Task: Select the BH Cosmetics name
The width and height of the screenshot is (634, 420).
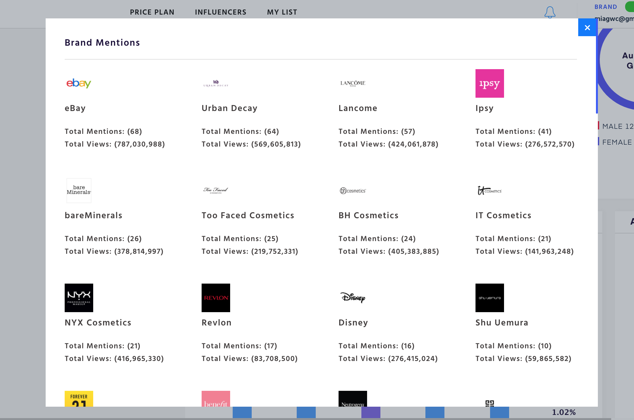Action: [x=368, y=215]
